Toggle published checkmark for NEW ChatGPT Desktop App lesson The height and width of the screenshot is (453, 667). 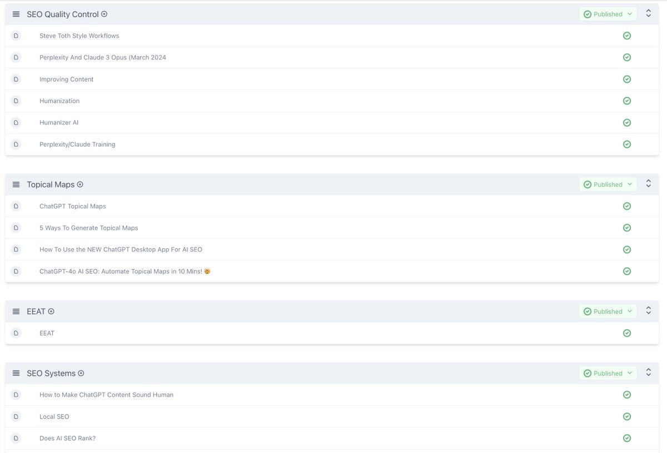[627, 250]
